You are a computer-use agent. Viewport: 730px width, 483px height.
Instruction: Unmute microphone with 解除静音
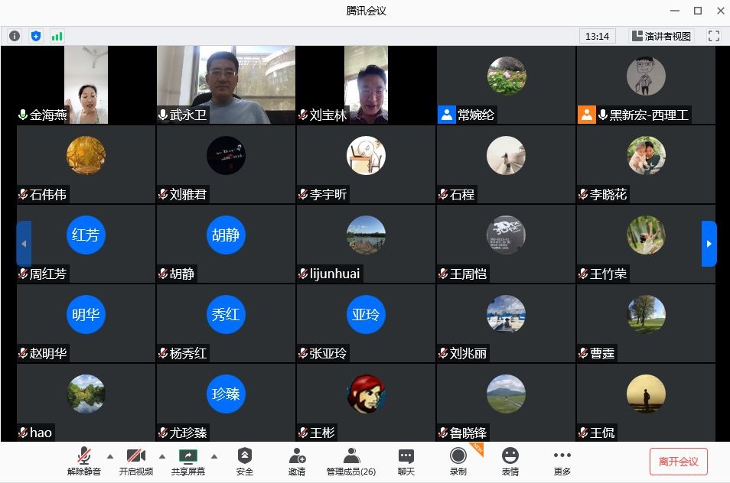pos(83,462)
